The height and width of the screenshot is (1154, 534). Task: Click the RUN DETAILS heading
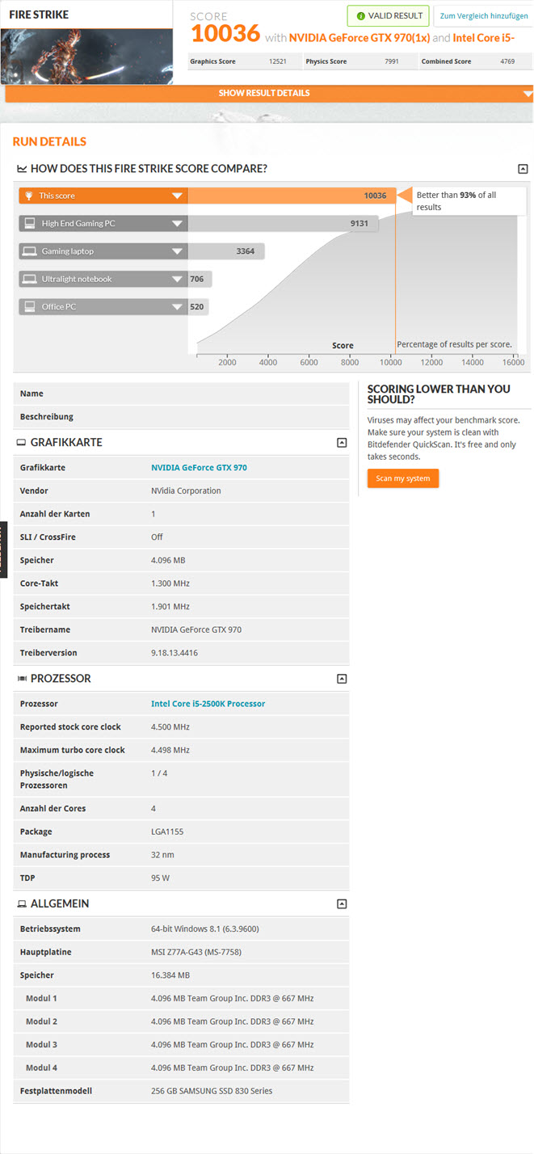click(x=49, y=141)
